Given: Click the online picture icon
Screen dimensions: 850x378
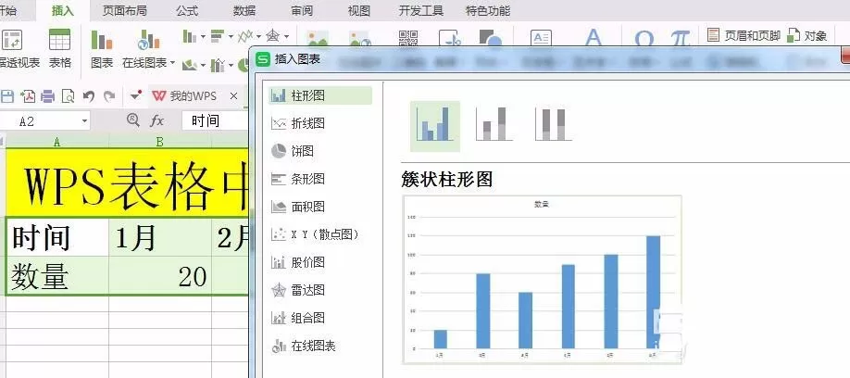Looking at the screenshot, I should click(x=360, y=38).
